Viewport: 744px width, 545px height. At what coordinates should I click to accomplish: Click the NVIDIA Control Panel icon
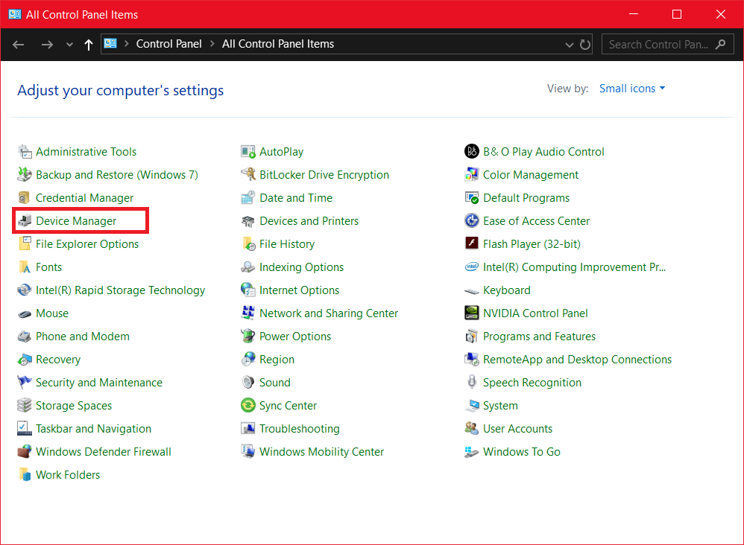(x=472, y=313)
